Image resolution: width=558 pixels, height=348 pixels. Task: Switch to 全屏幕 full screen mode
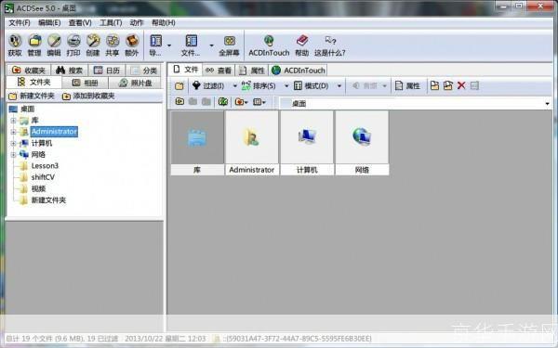(x=229, y=45)
